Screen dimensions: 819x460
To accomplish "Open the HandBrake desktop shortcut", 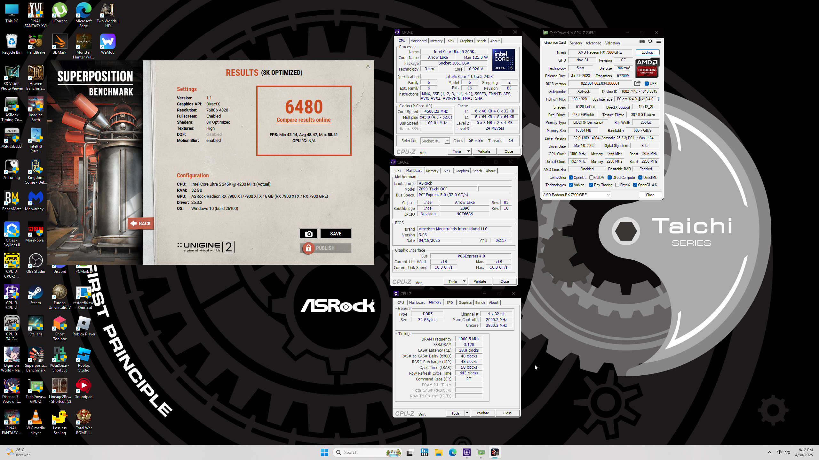I will [x=36, y=44].
